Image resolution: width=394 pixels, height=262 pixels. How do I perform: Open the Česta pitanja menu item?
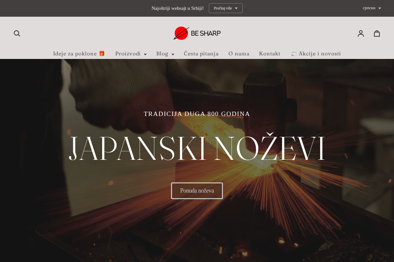click(201, 54)
